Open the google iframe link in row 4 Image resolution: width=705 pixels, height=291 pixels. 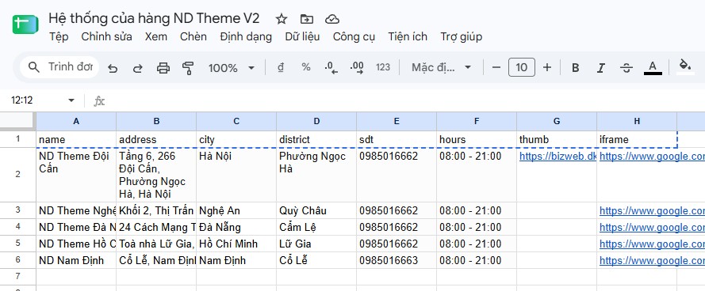pos(652,227)
